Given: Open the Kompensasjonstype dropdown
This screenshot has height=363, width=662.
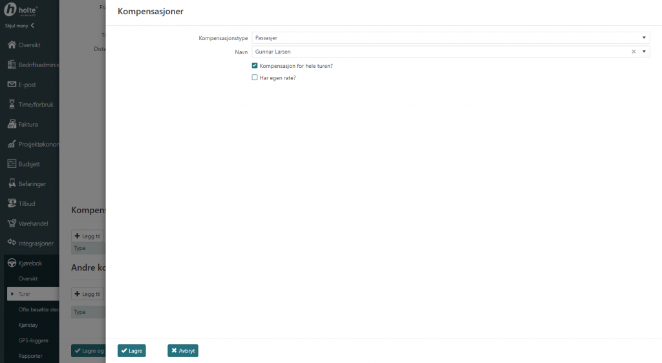Looking at the screenshot, I should [x=450, y=38].
